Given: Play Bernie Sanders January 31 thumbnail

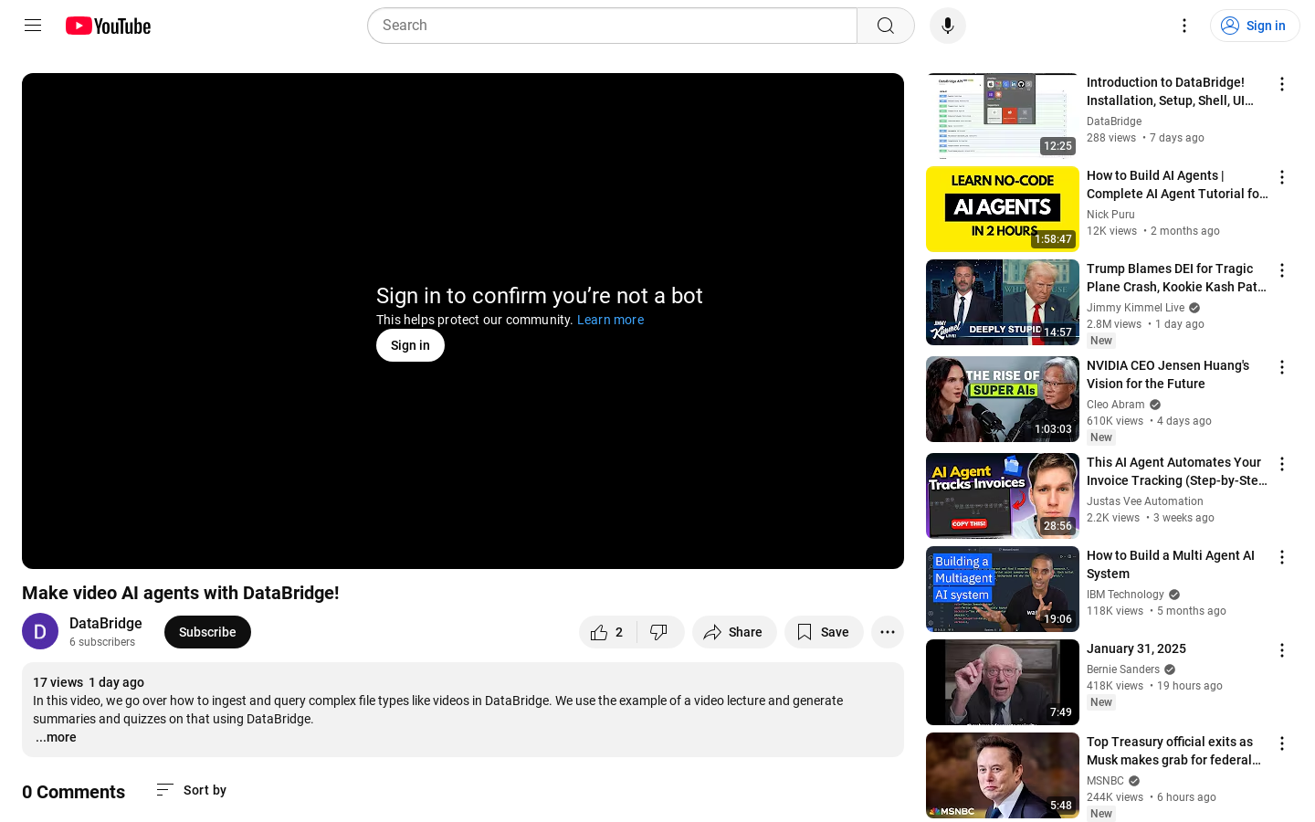Looking at the screenshot, I should [1003, 682].
